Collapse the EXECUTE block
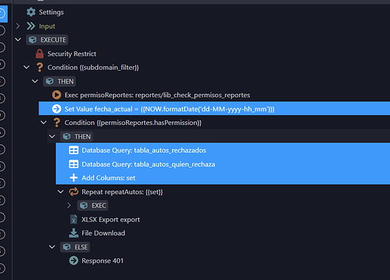This screenshot has height=280, width=390. point(18,40)
